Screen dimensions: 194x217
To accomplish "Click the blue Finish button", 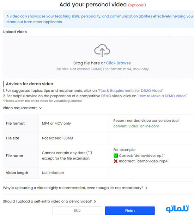I will click(x=130, y=211).
